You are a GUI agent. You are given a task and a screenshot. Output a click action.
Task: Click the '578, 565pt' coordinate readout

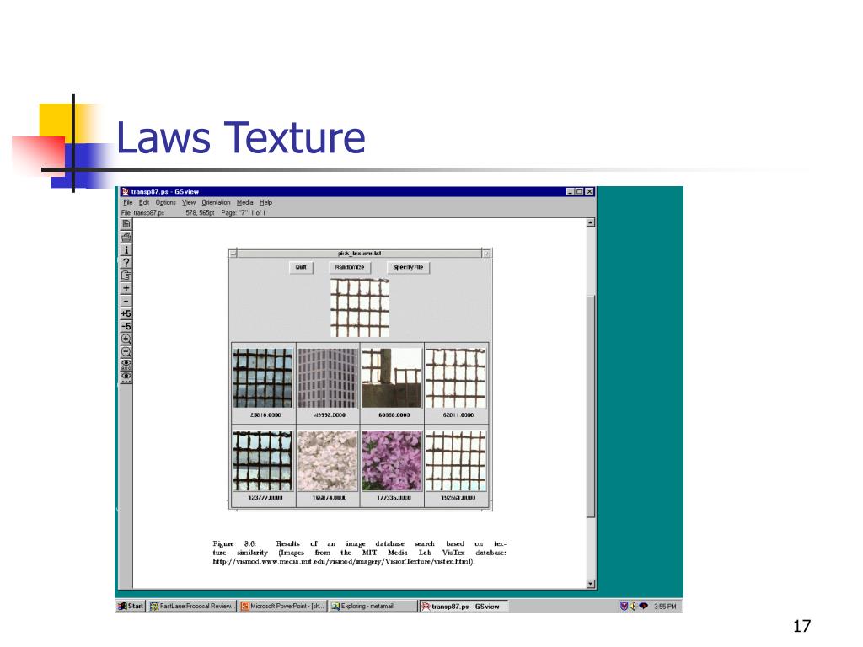[200, 213]
